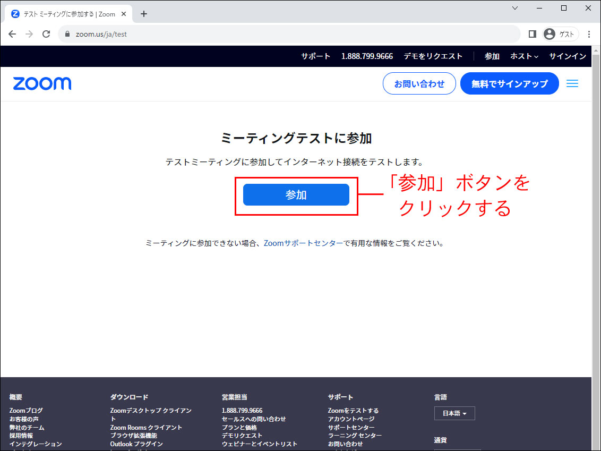
Task: Click the ミーティングテストに参加 heading
Action: pyautogui.click(x=296, y=139)
